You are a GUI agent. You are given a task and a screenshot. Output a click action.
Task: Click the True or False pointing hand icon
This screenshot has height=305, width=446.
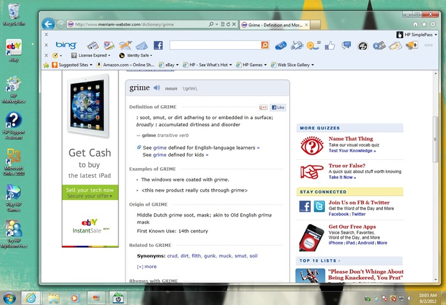(x=312, y=172)
